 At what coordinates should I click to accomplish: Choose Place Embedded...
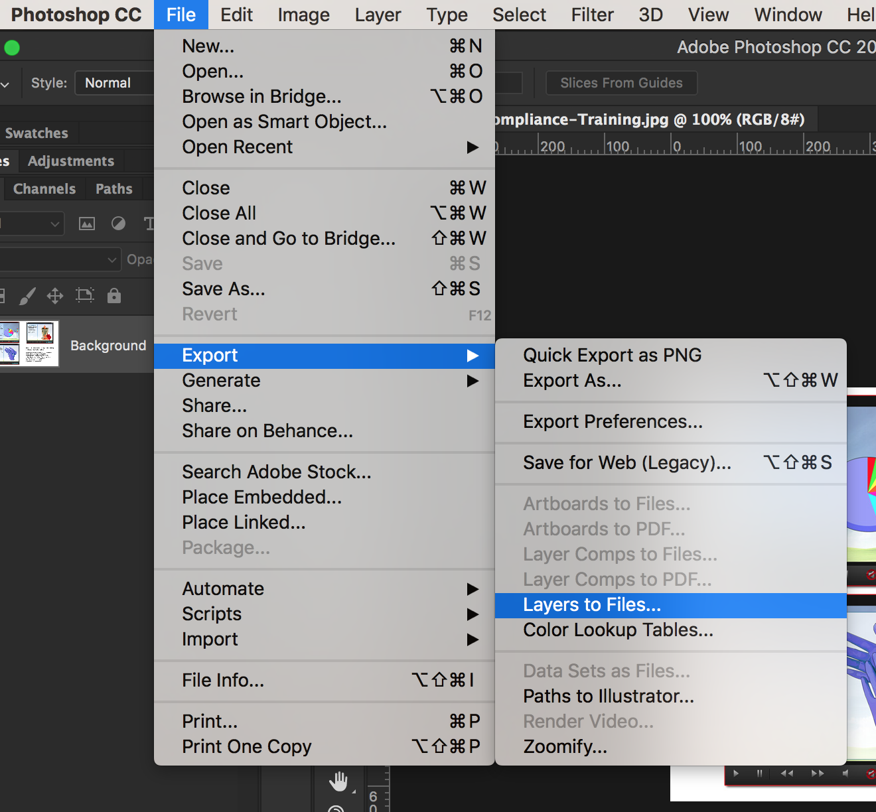(x=325, y=498)
